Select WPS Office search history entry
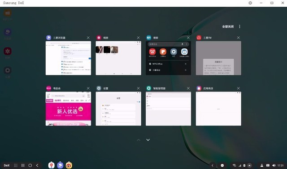287x169 pixels. coord(157,64)
